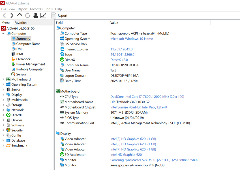240x170 pixels.
Task: Open the Report menu
Action: [x=23, y=9]
